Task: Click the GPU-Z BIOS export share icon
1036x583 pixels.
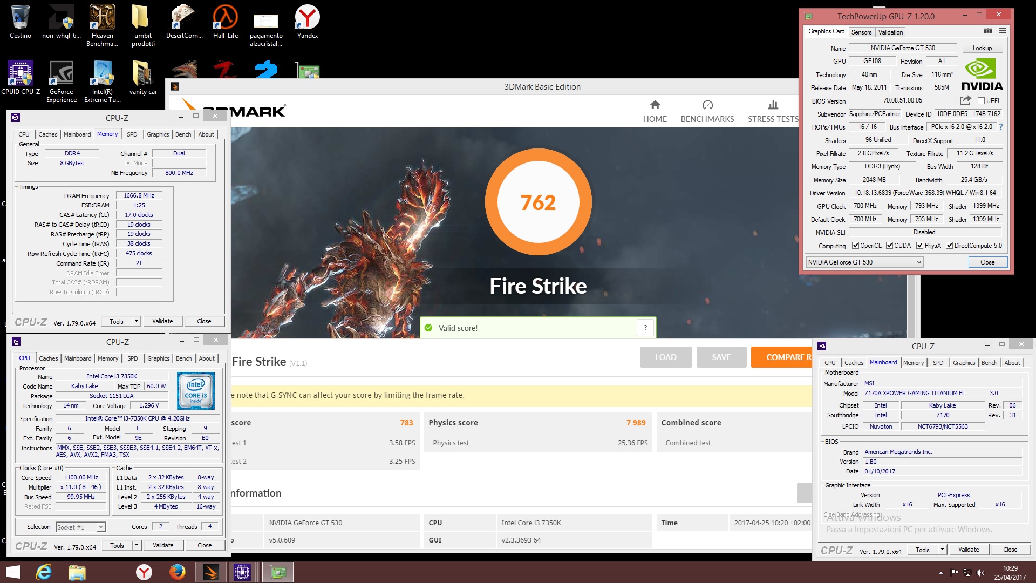Action: coord(965,100)
